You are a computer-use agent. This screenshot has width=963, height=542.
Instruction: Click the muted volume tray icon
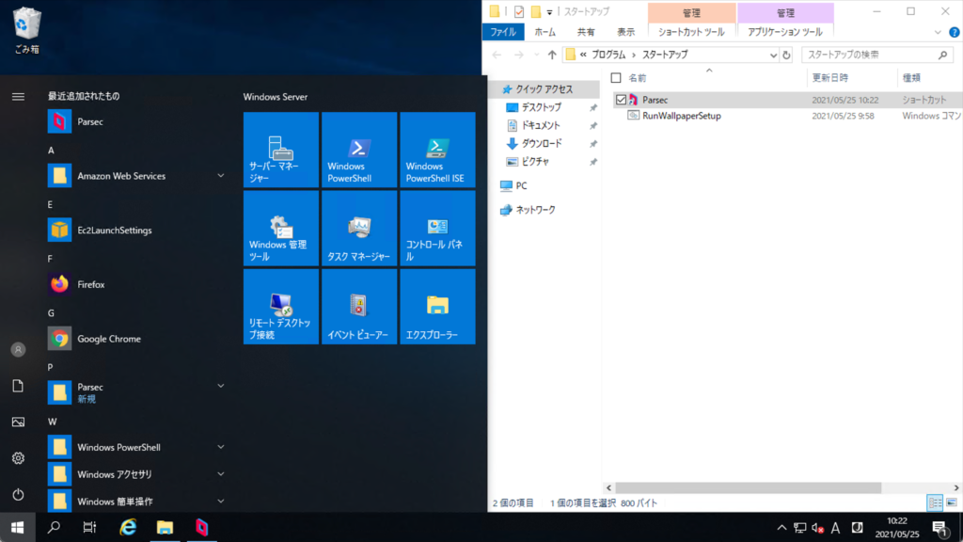point(817,528)
